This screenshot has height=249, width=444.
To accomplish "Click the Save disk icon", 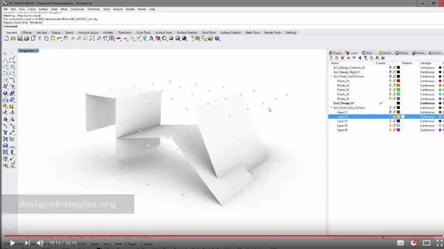I will pyautogui.click(x=20, y=38).
